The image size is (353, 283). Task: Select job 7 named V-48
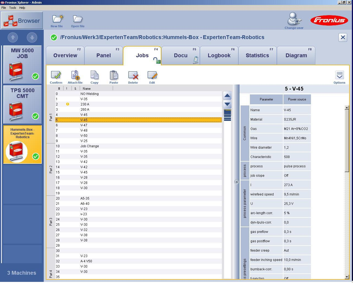coord(138,130)
